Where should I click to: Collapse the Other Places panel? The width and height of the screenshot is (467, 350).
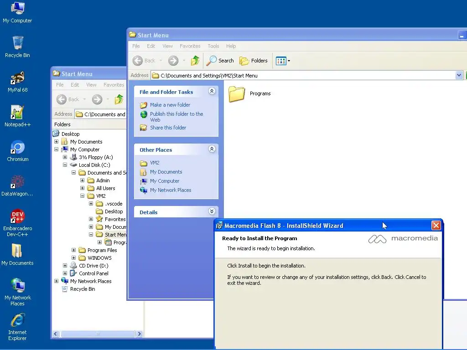(x=212, y=149)
